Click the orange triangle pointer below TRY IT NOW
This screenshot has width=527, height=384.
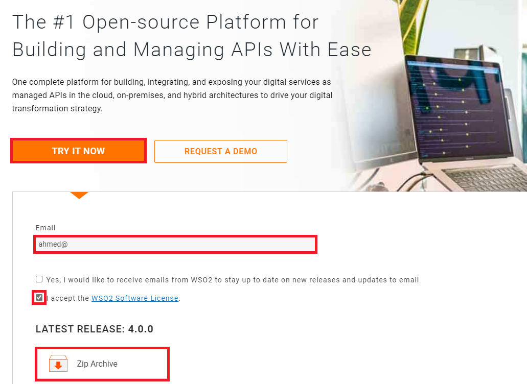point(79,195)
